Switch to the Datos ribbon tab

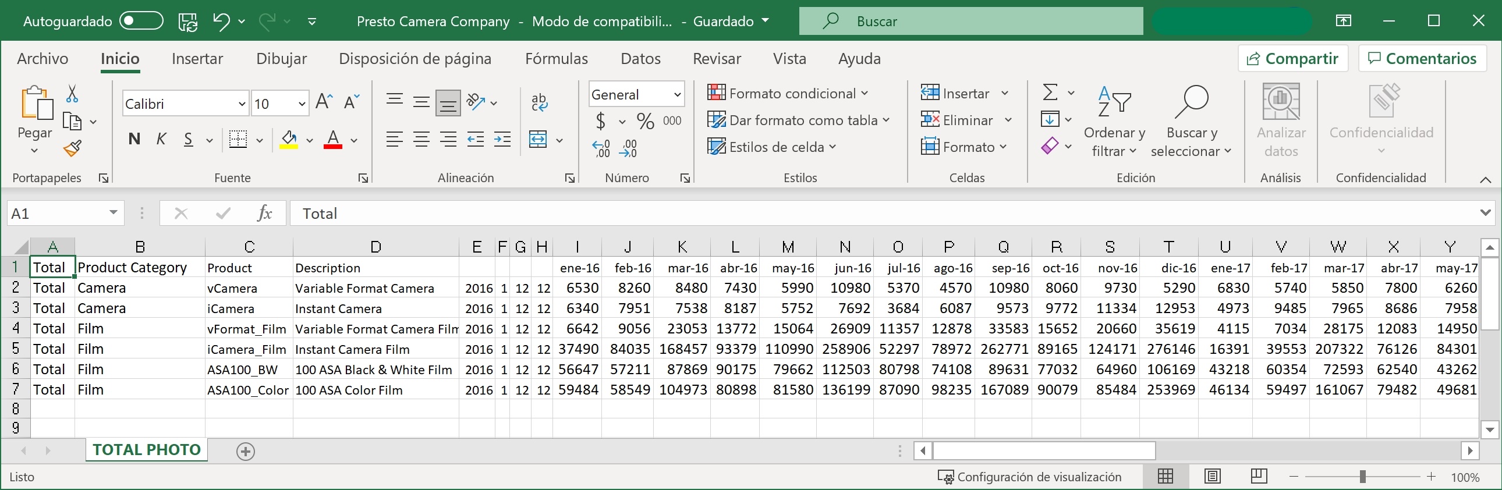tap(640, 59)
